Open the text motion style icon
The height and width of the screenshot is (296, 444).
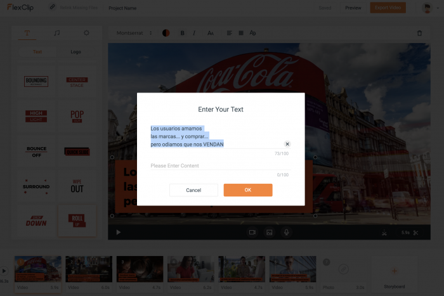point(252,33)
